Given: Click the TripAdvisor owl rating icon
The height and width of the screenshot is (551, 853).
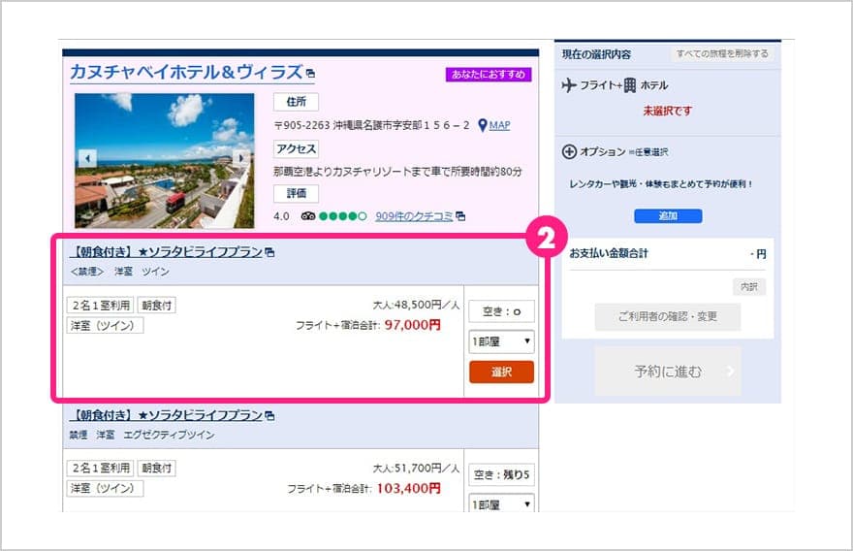Looking at the screenshot, I should [308, 216].
